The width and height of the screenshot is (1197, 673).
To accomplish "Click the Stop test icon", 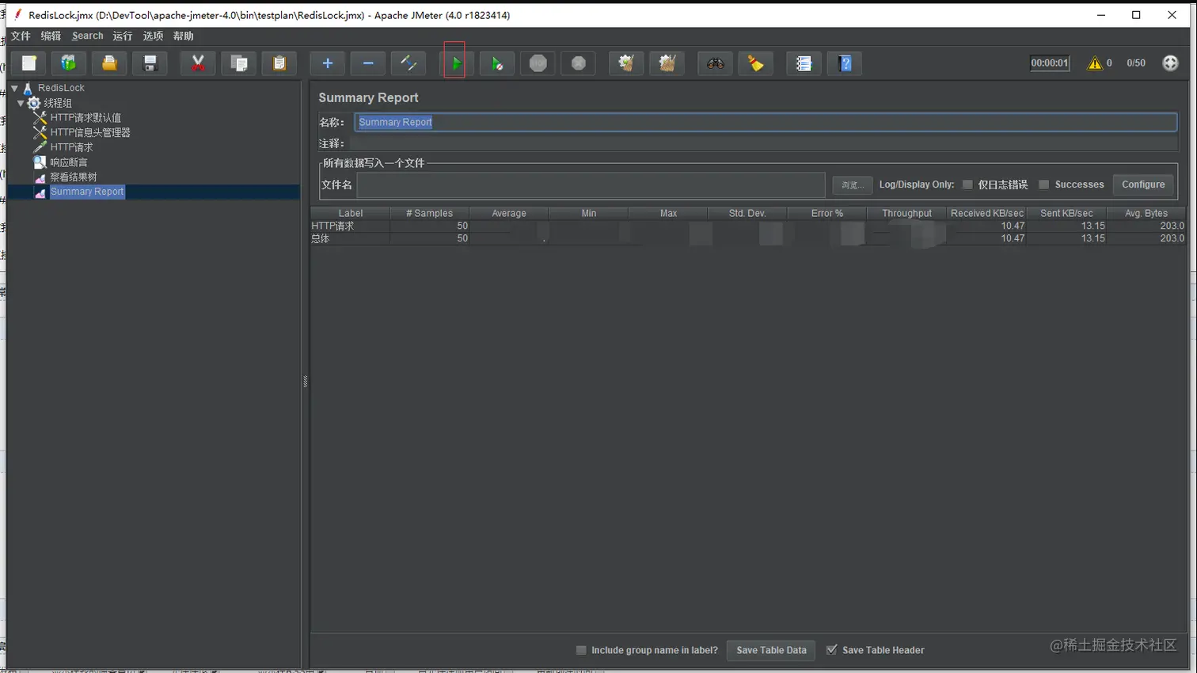I will pyautogui.click(x=538, y=63).
